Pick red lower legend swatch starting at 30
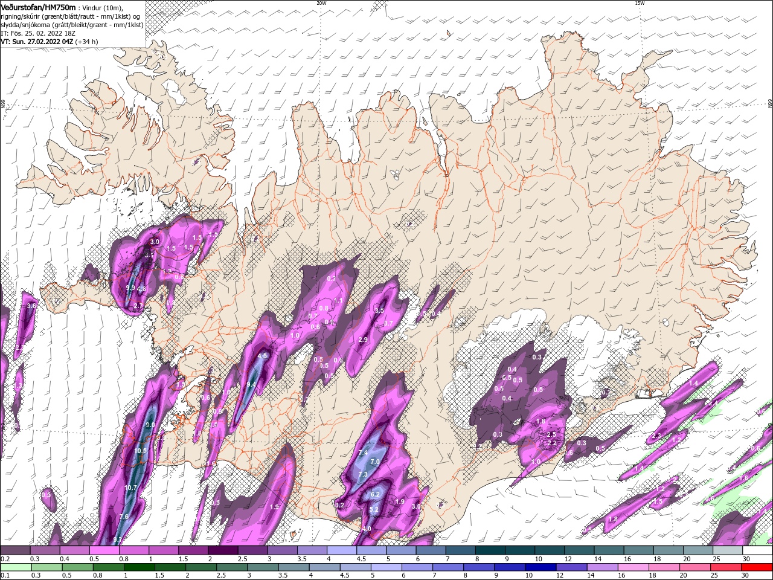This screenshot has width=773, height=580. tap(755, 567)
